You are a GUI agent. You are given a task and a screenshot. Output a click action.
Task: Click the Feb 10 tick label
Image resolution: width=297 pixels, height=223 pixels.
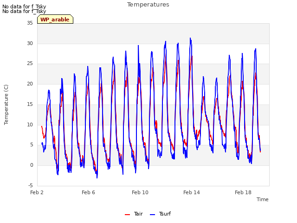pyautogui.click(x=140, y=192)
